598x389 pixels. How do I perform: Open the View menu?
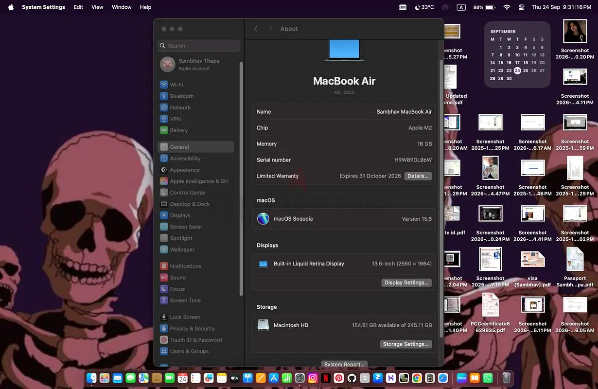97,7
